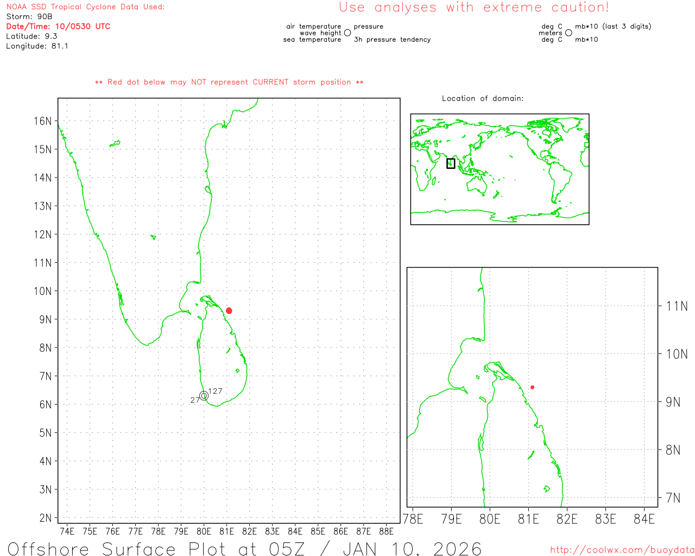Select the buoy station circle south of Sri Lanka
Screen dimensions: 695x556
204,396
